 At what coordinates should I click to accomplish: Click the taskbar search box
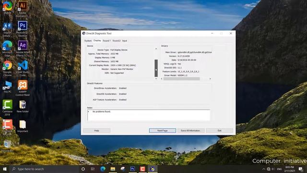click(44, 169)
